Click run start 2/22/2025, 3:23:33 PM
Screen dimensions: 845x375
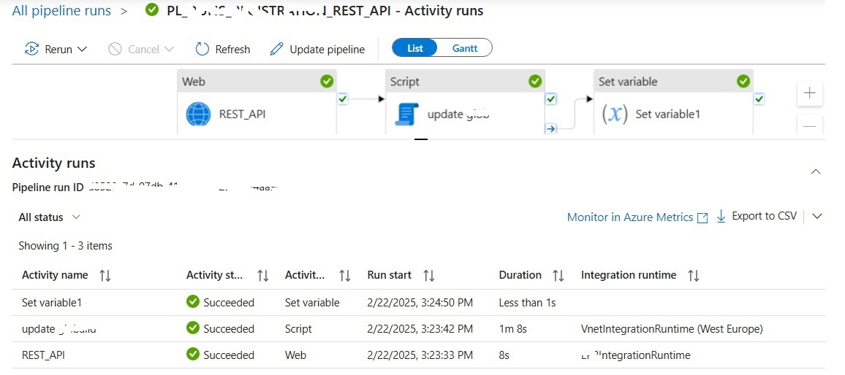coord(420,355)
